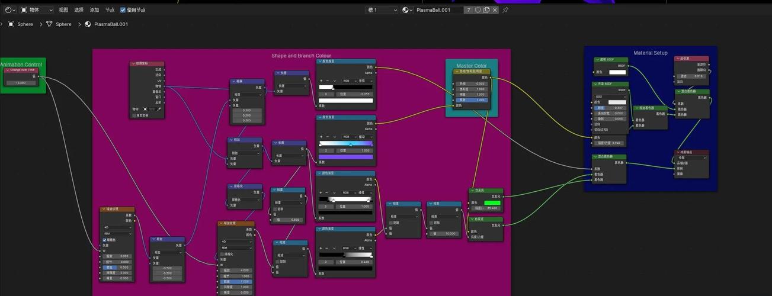
Task: Open the 槽 1 material slot dropdown
Action: click(382, 10)
